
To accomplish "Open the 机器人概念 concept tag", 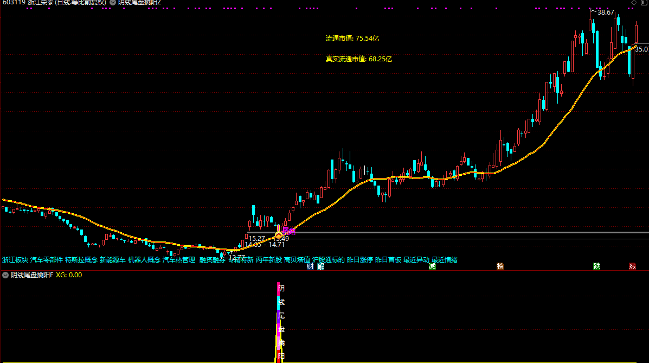I will pos(144,260).
